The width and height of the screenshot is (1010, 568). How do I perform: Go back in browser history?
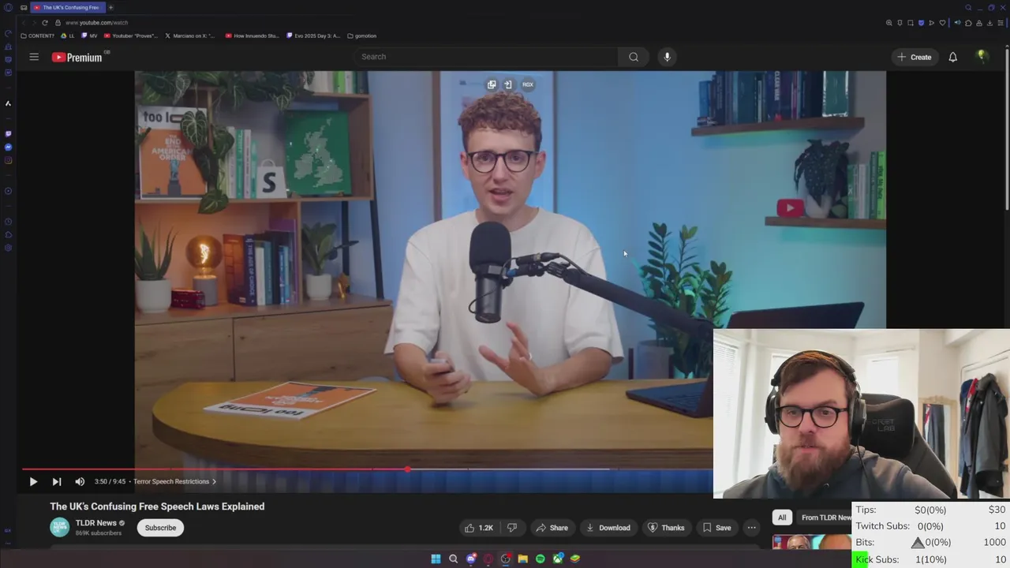25,22
